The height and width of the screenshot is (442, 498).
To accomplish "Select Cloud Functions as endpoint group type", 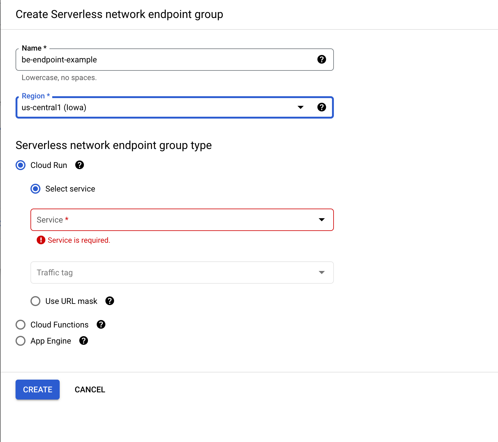I will click(x=21, y=325).
